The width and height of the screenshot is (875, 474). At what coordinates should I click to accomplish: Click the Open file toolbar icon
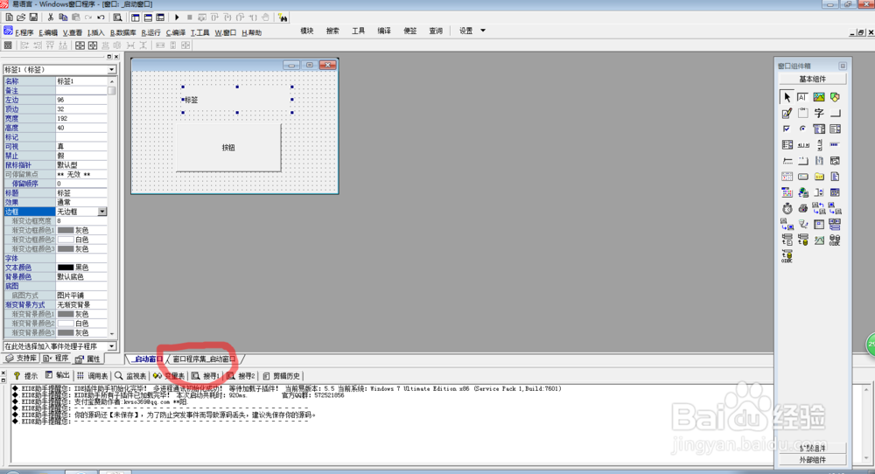[21, 17]
